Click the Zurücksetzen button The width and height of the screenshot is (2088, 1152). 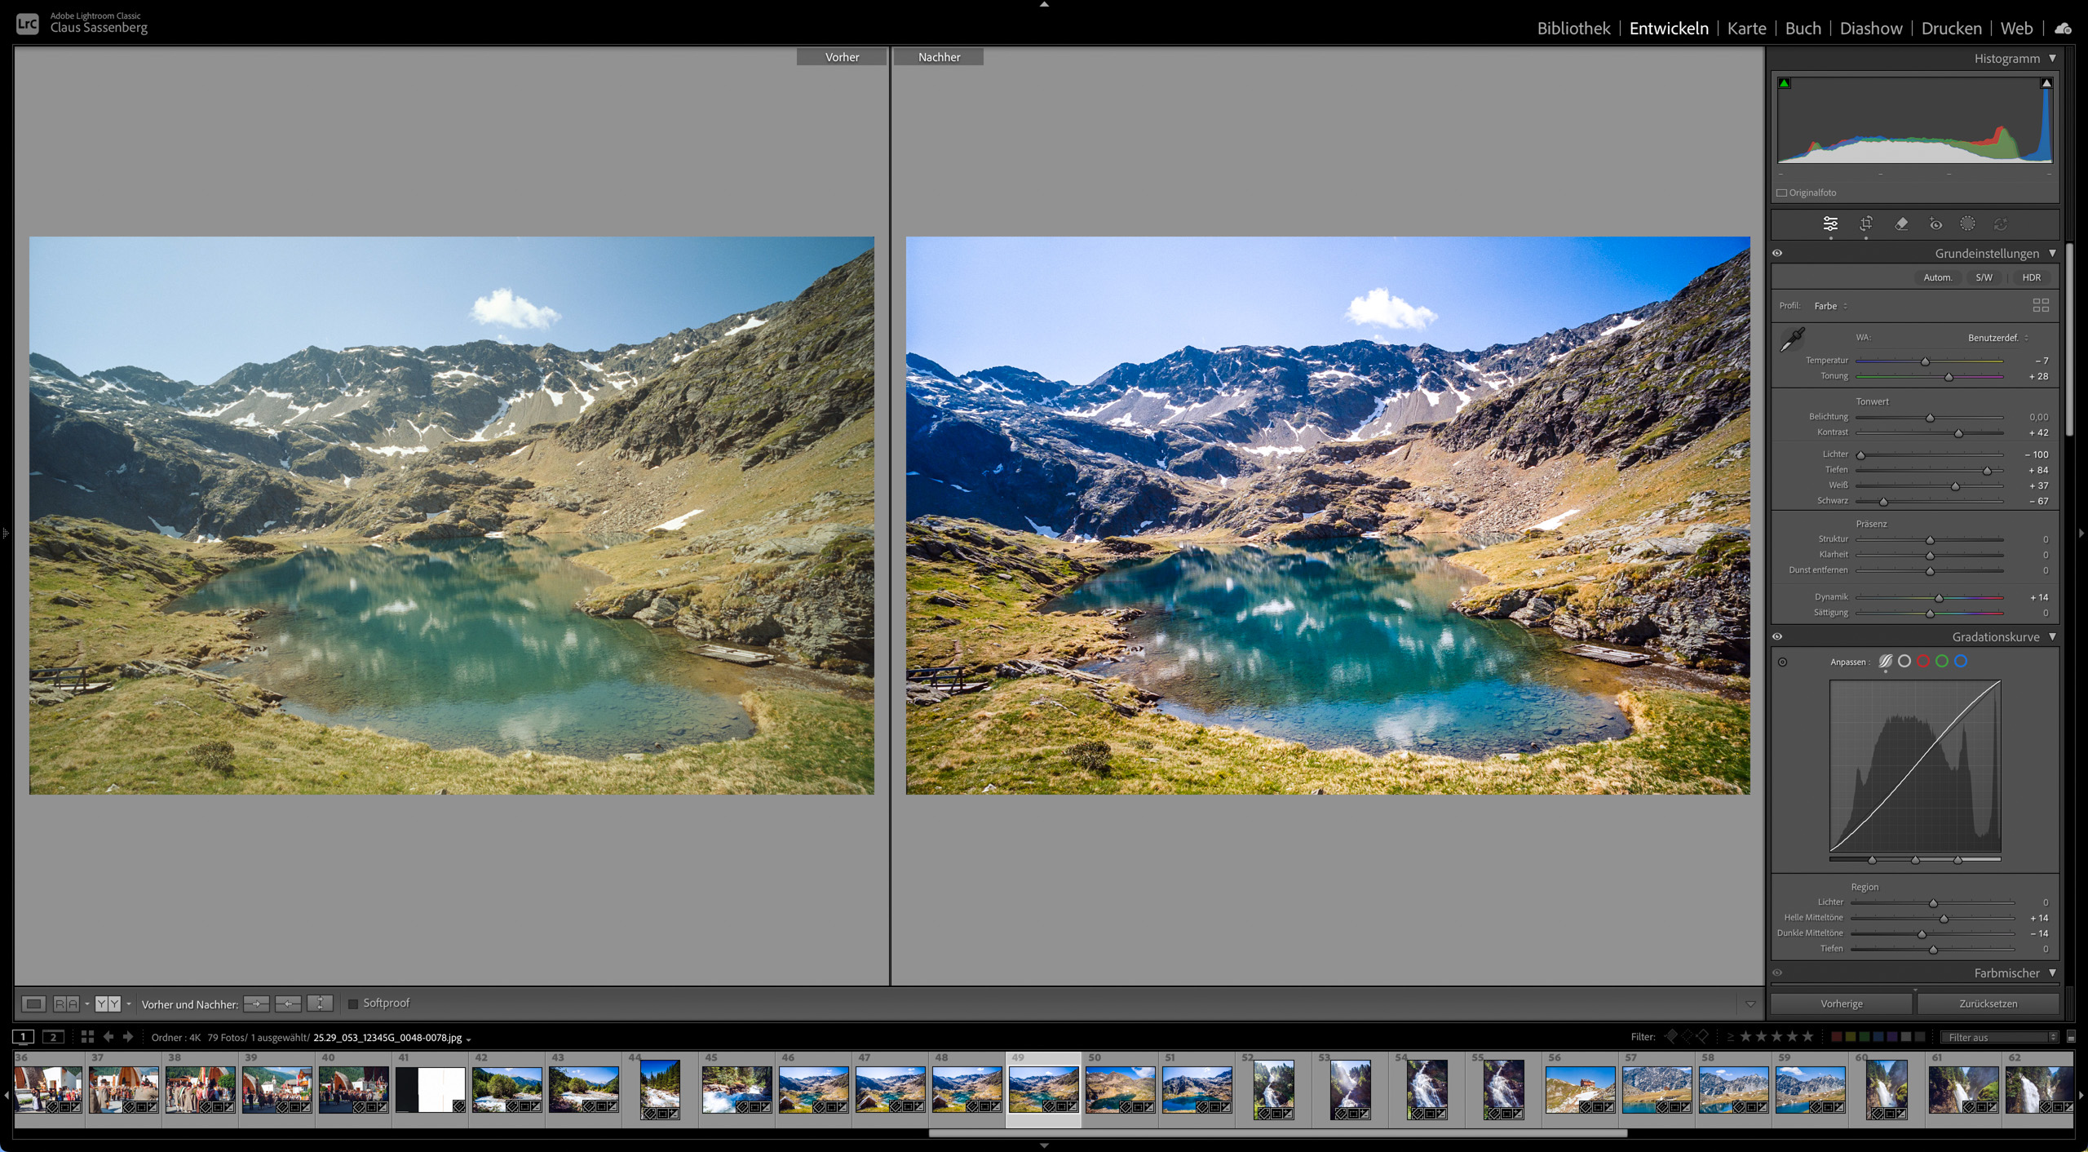[x=1988, y=1004]
